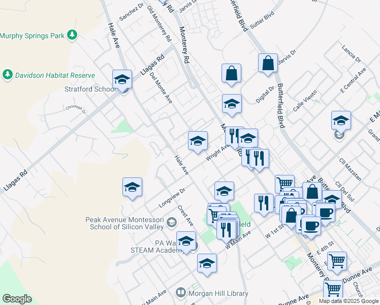Image resolution: width=380 pixels, height=305 pixels.
Task: Click the Davidson Habitat Reserve tree icon
Action: (x=8, y=75)
